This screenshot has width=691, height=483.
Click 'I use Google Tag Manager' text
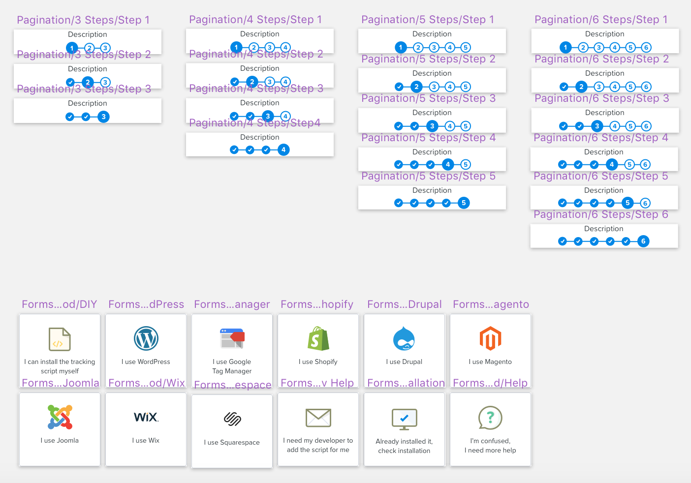232,366
